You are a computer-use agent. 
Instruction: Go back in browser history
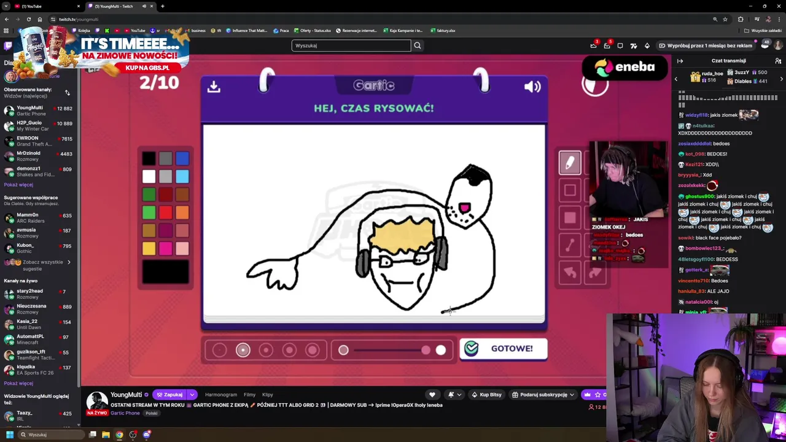pyautogui.click(x=7, y=19)
